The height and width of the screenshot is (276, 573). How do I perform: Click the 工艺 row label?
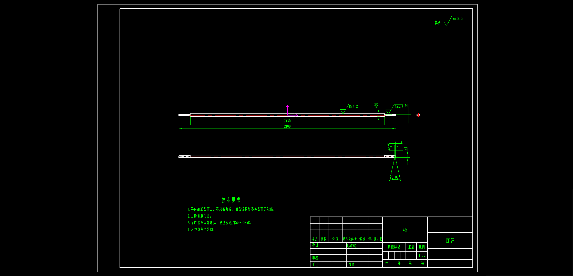tap(315, 264)
